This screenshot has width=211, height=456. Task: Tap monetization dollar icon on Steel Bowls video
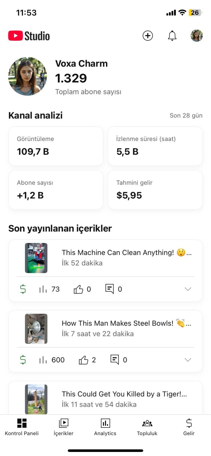pos(23,360)
